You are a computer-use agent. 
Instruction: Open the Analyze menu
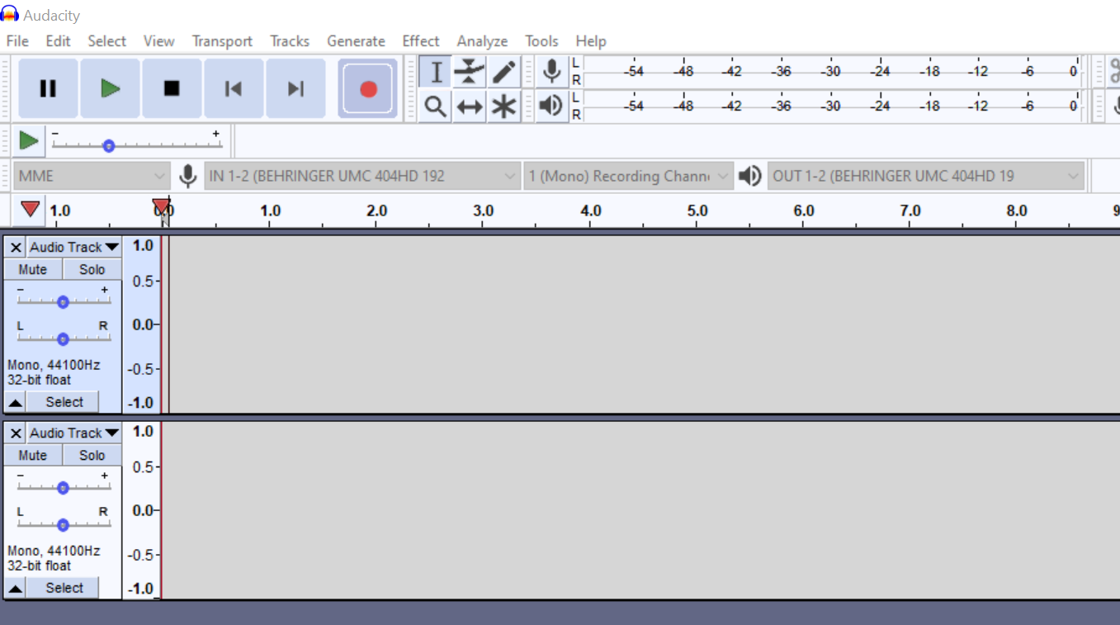point(483,41)
